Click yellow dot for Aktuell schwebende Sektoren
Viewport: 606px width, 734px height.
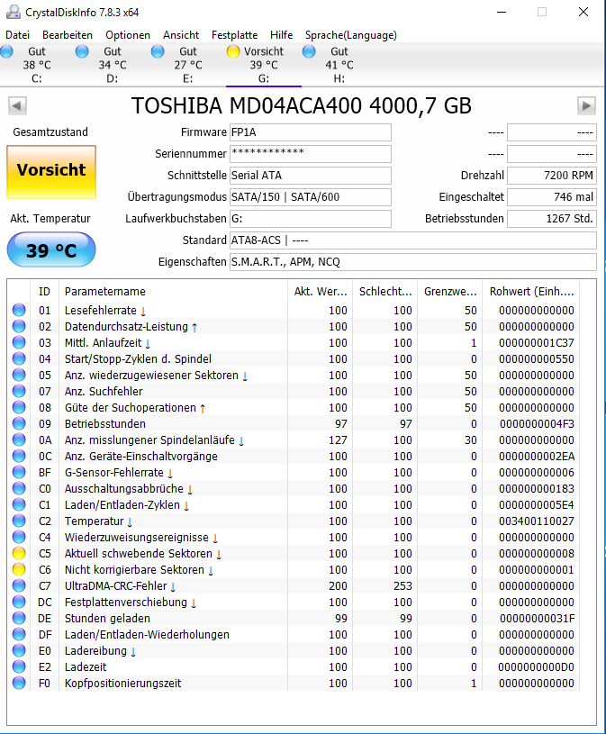click(19, 553)
